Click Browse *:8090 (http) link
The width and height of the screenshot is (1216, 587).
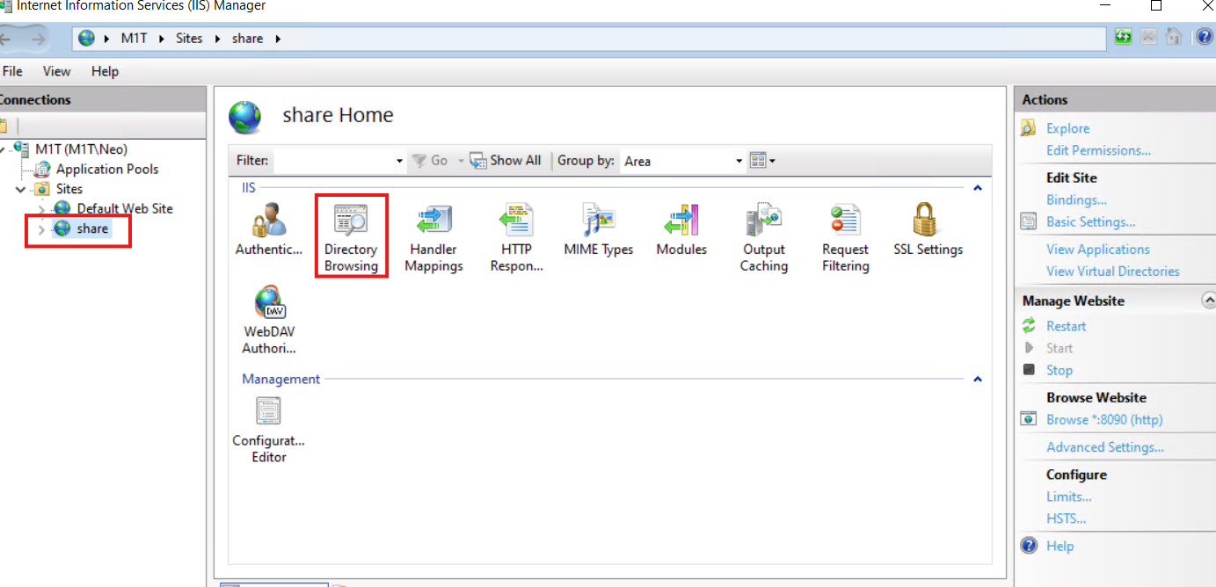point(1104,419)
